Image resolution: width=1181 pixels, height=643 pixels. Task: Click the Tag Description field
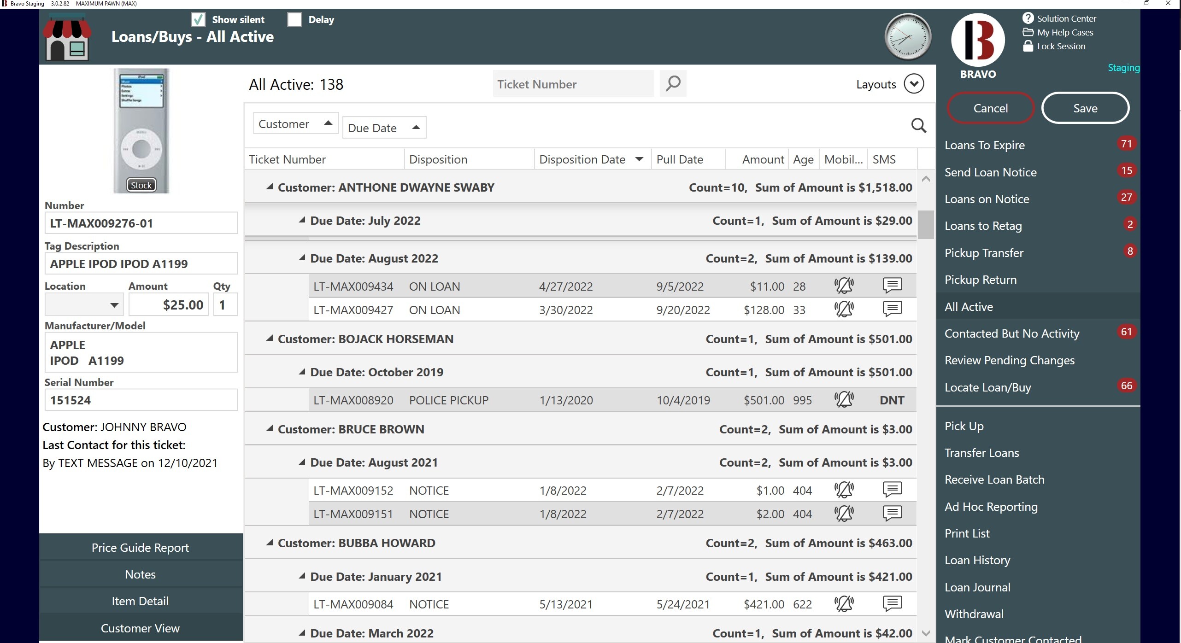pos(141,263)
